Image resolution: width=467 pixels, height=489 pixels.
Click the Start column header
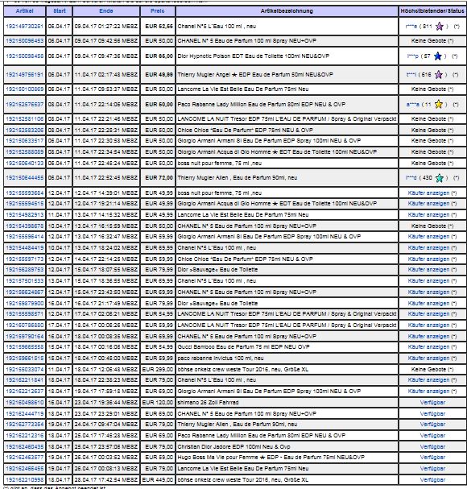pos(60,11)
